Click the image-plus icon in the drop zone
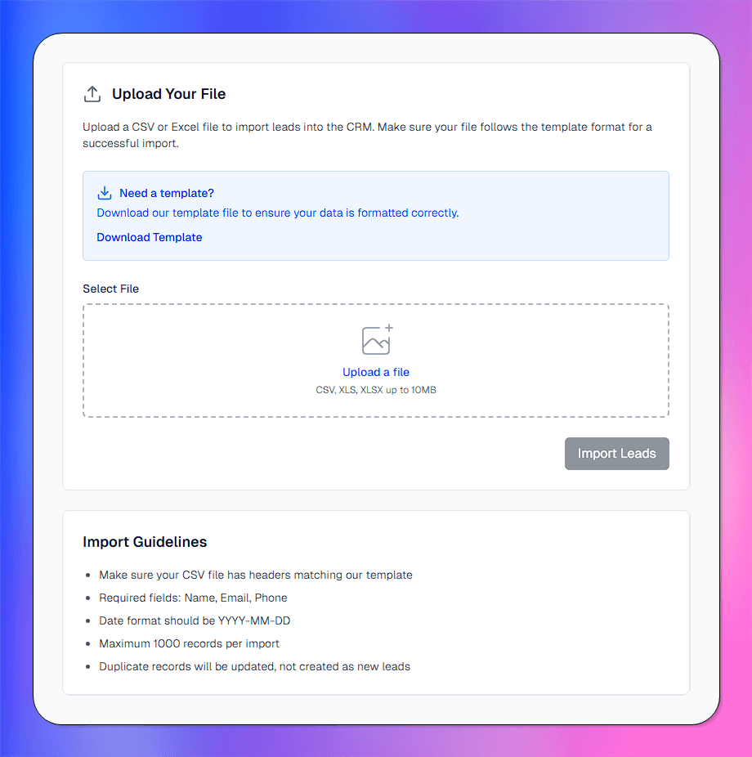Viewport: 752px width, 757px height. (377, 340)
